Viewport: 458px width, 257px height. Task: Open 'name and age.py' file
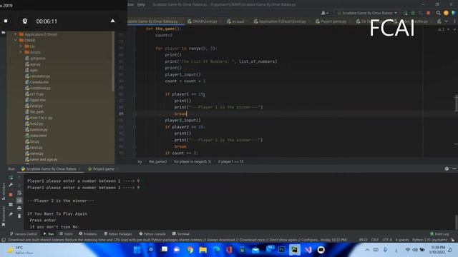coord(42,159)
